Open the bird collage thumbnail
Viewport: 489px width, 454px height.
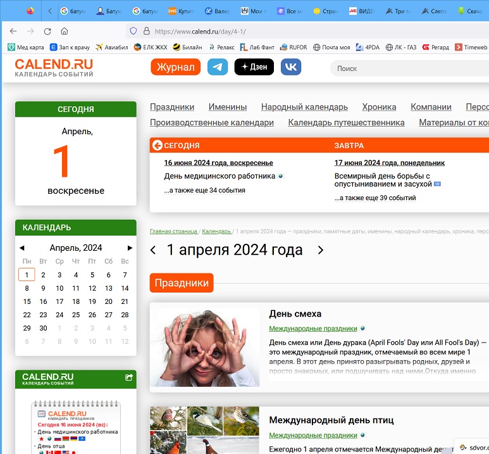pos(204,431)
